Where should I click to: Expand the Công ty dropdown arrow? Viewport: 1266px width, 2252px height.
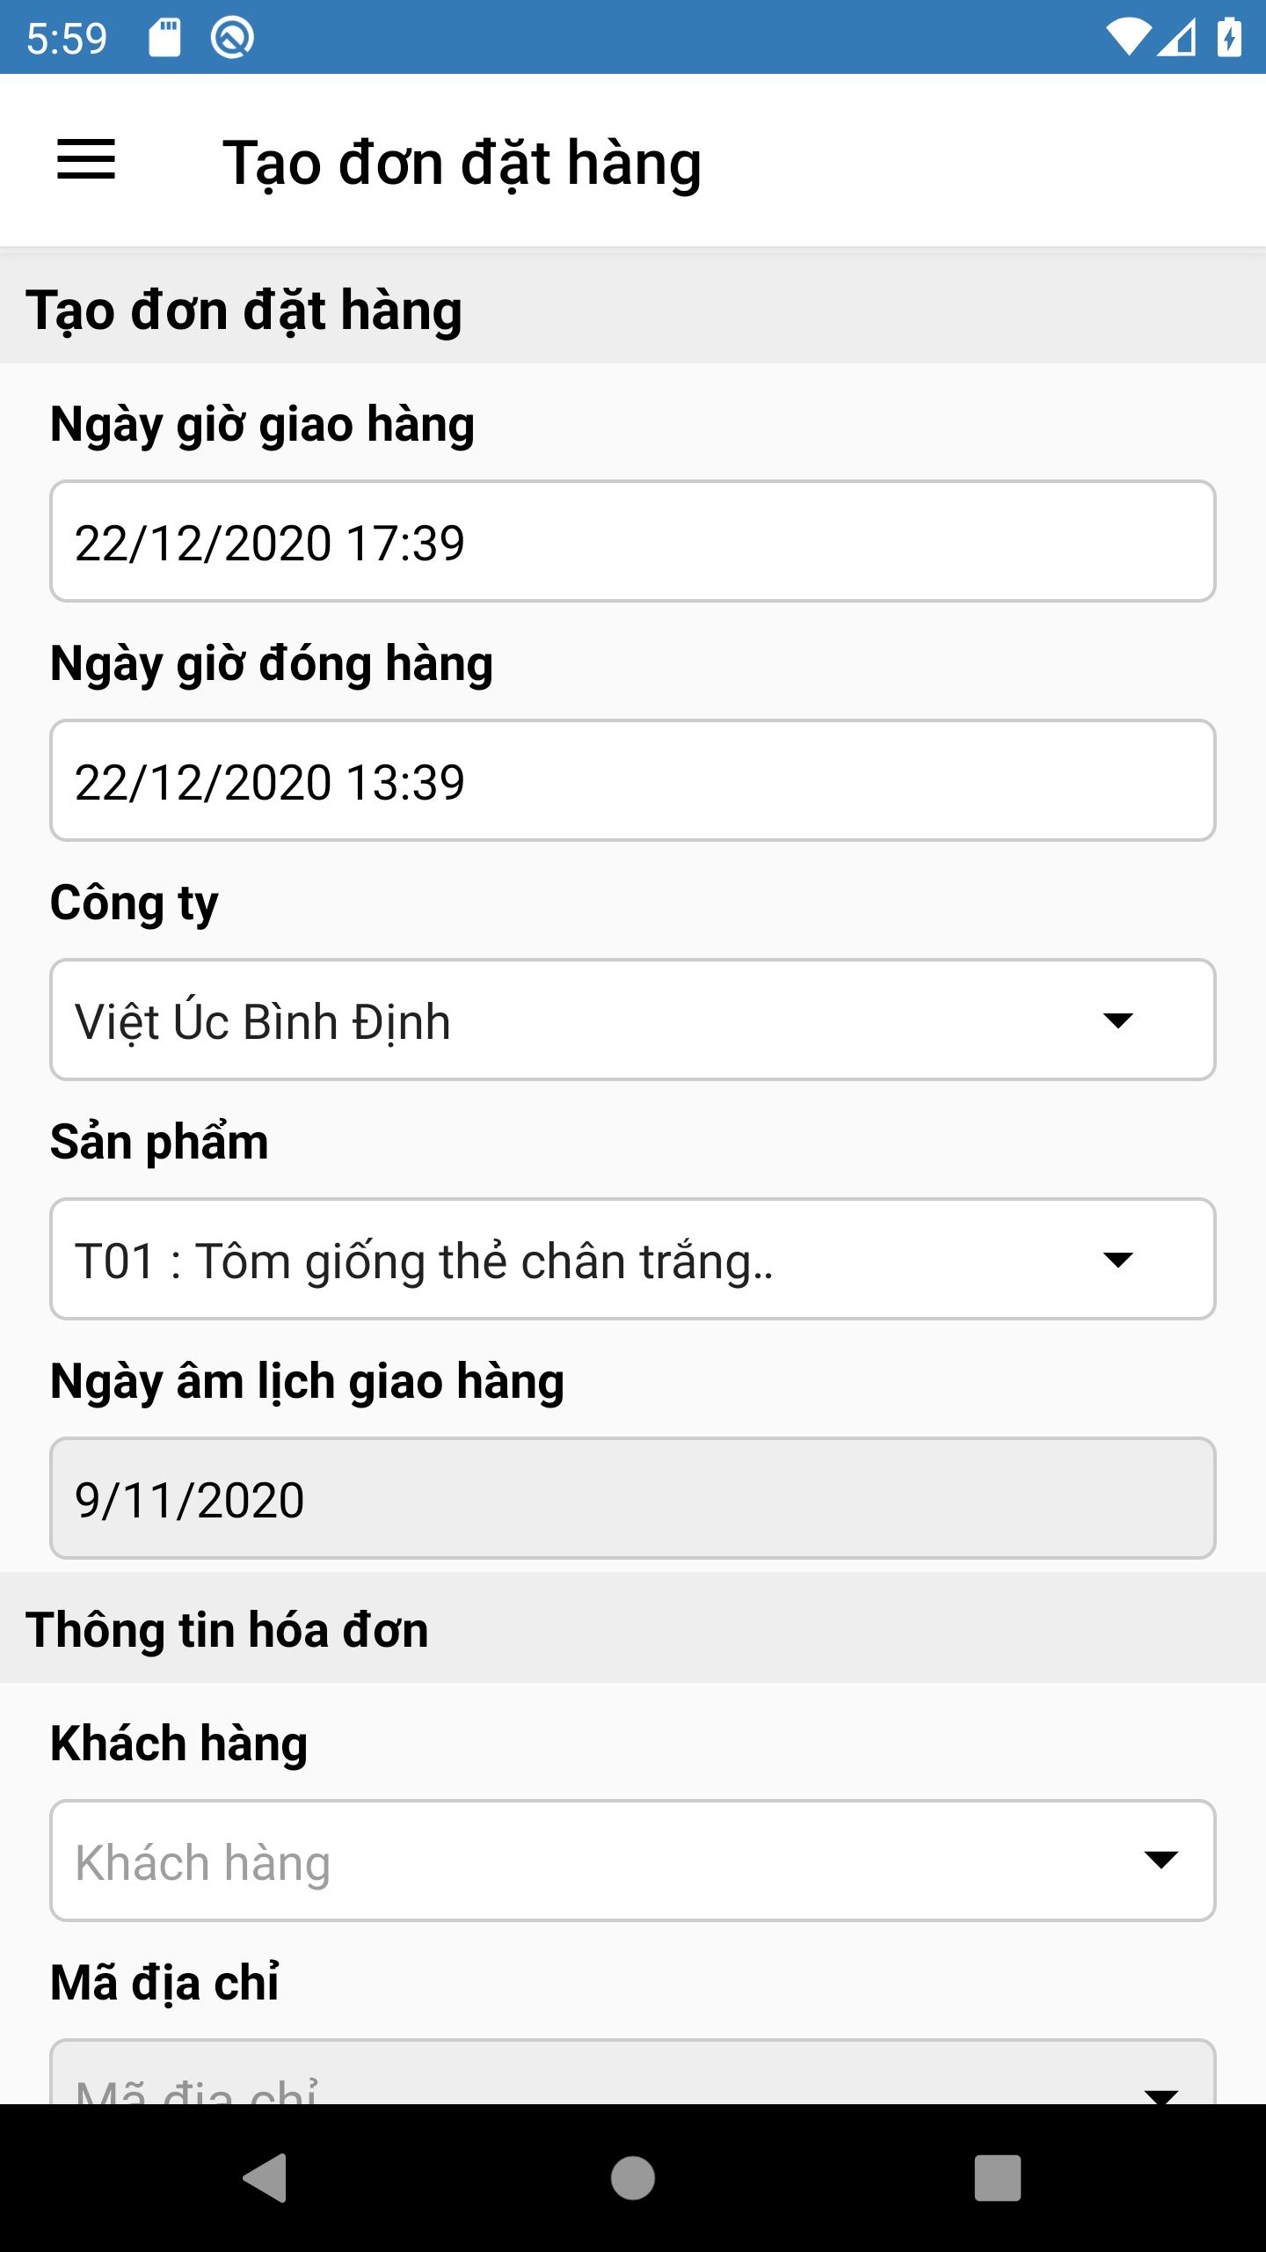pyautogui.click(x=1117, y=1020)
